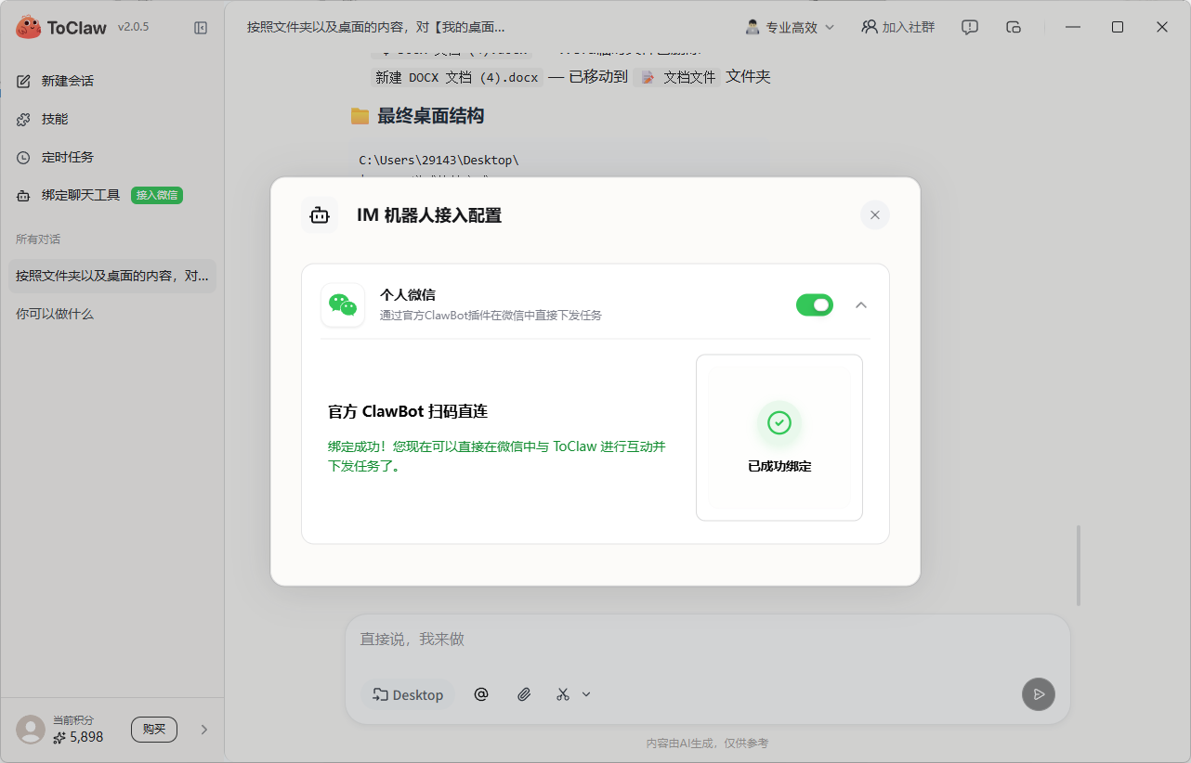Click the attachment paperclip icon
Image resolution: width=1191 pixels, height=763 pixels.
click(x=523, y=694)
